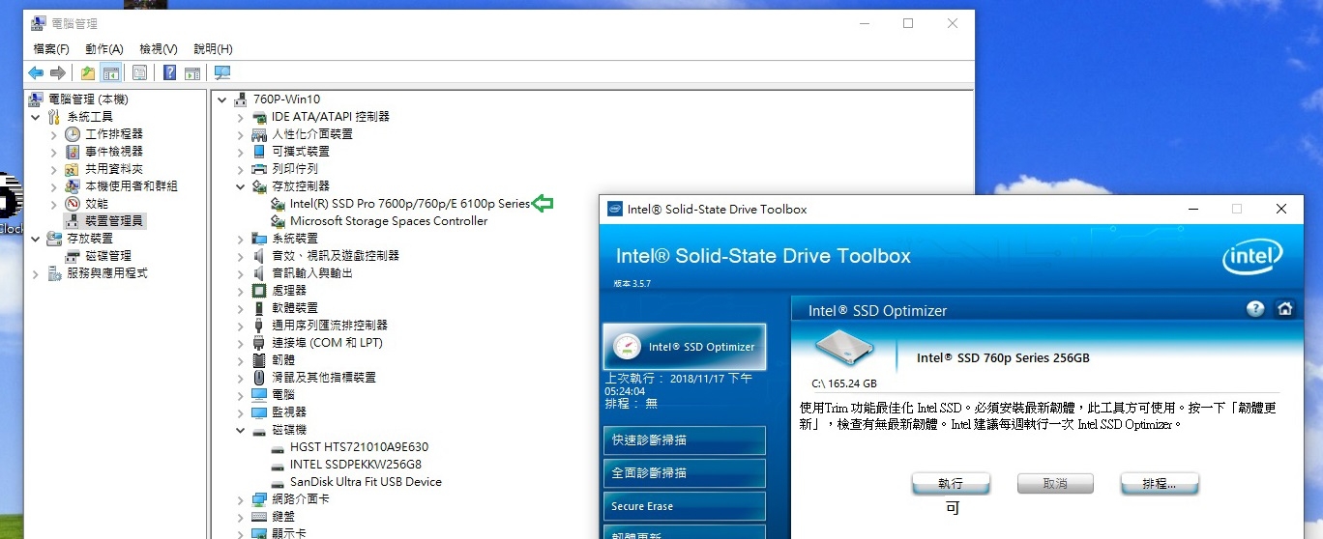Maximize the Computer Management window
This screenshot has height=539, width=1323.
click(908, 23)
